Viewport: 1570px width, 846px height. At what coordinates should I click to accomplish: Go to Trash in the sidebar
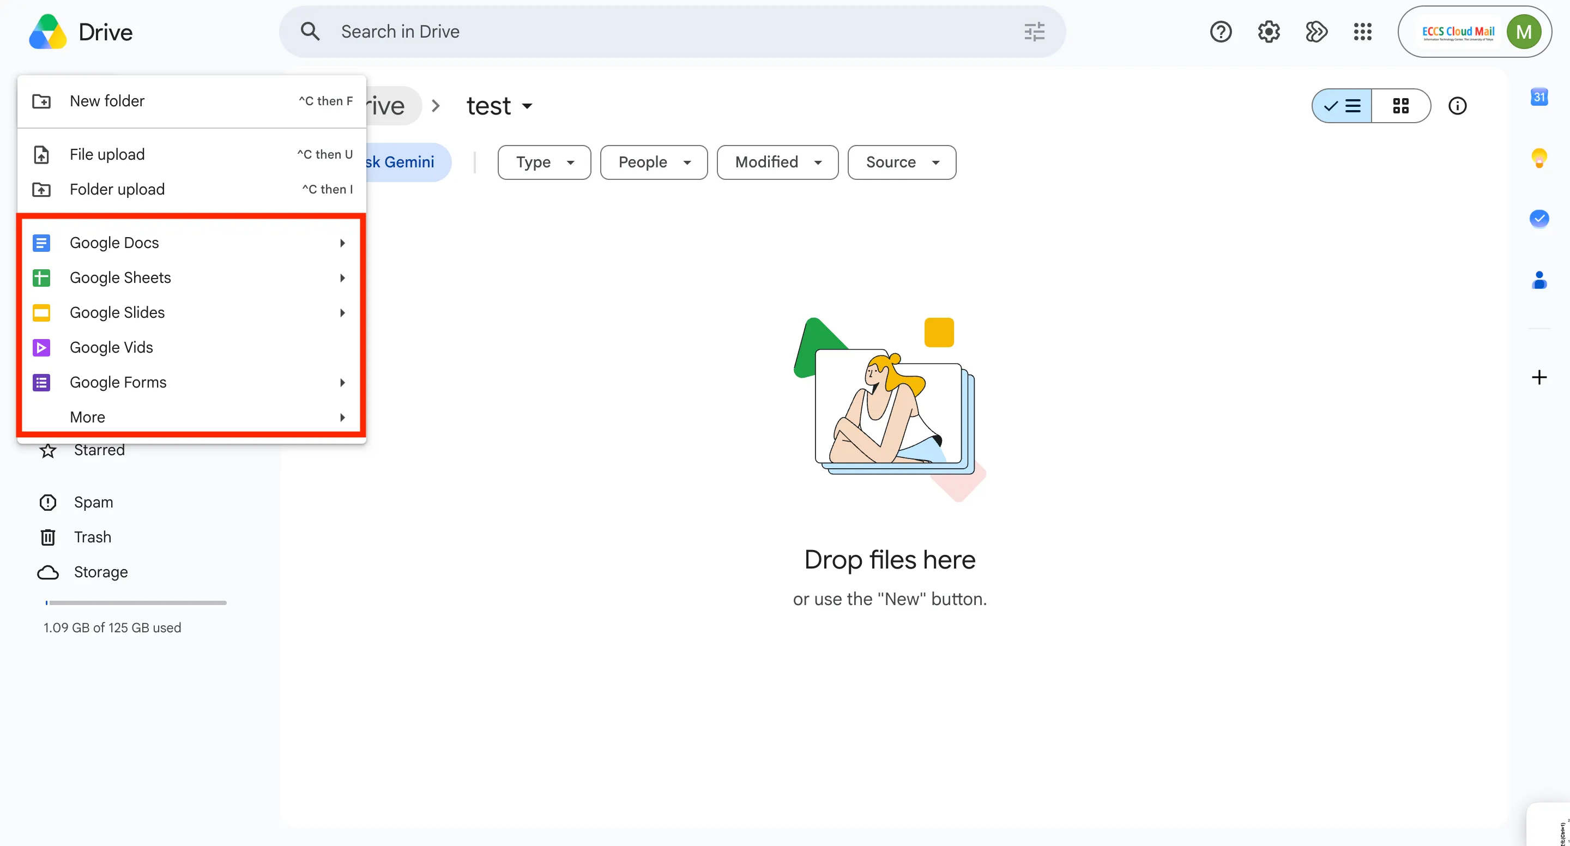tap(93, 537)
